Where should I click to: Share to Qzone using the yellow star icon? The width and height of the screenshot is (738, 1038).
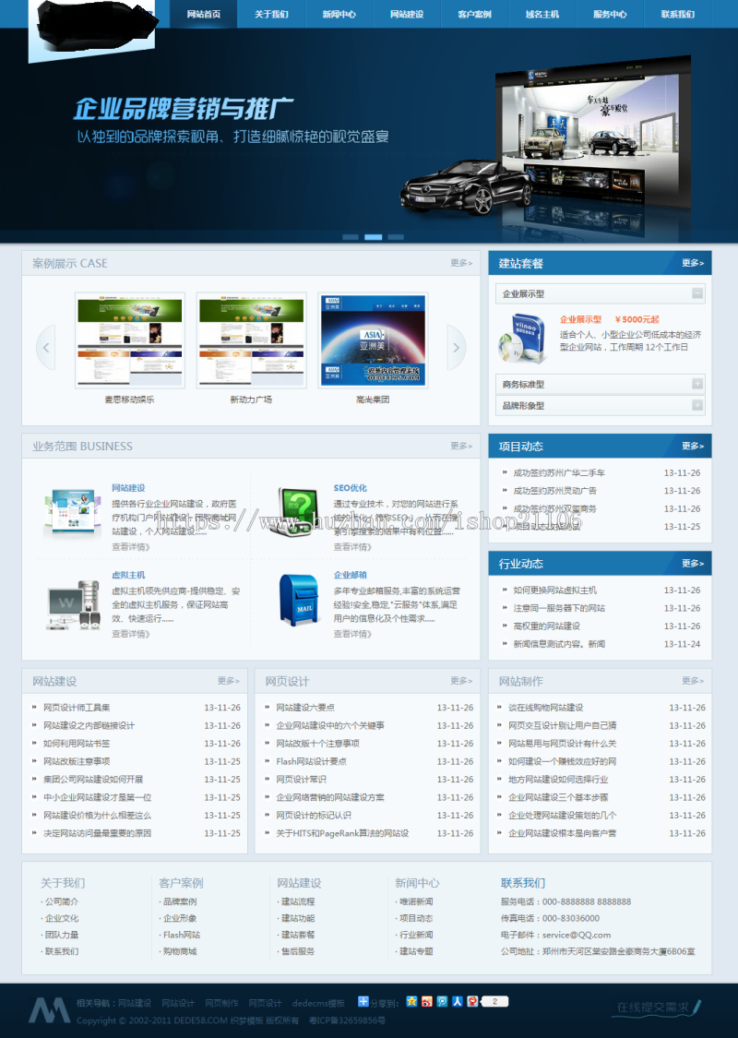pyautogui.click(x=411, y=1001)
